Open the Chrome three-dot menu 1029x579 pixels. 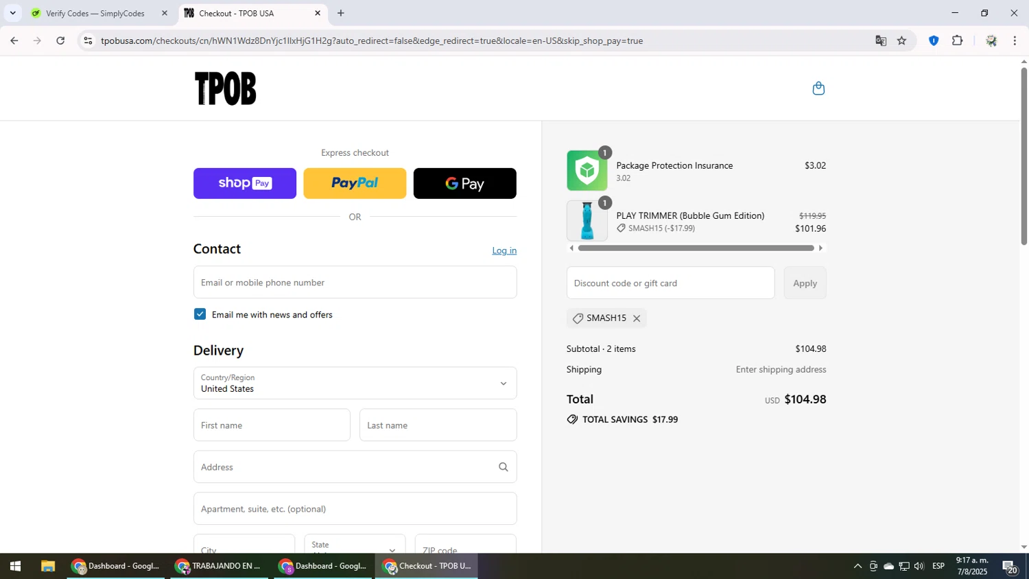coord(1015,40)
